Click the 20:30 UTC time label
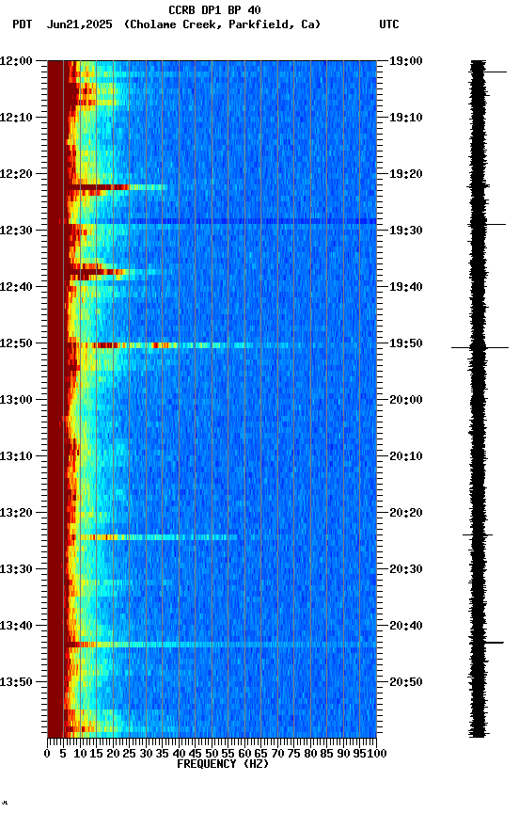This screenshot has width=519, height=813. coord(406,569)
